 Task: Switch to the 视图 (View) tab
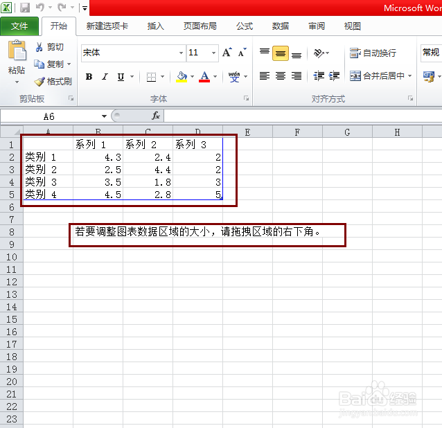click(353, 26)
